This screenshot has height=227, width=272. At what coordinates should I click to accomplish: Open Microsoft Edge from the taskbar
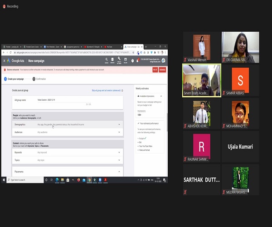pos(57,180)
